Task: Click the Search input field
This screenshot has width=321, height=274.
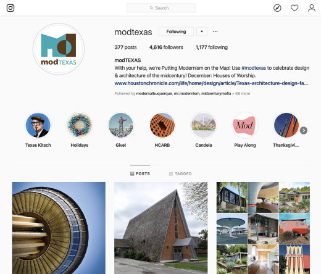Action: [x=161, y=8]
